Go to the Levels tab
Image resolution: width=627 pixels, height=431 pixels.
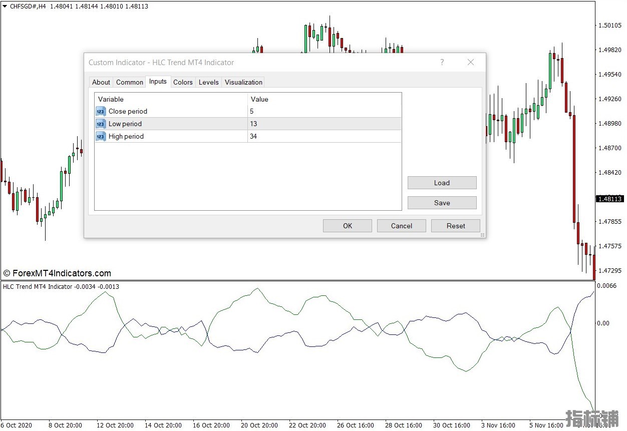coord(208,82)
